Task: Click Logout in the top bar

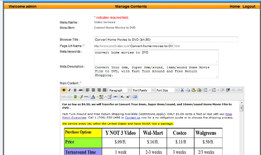Action: pyautogui.click(x=249, y=7)
